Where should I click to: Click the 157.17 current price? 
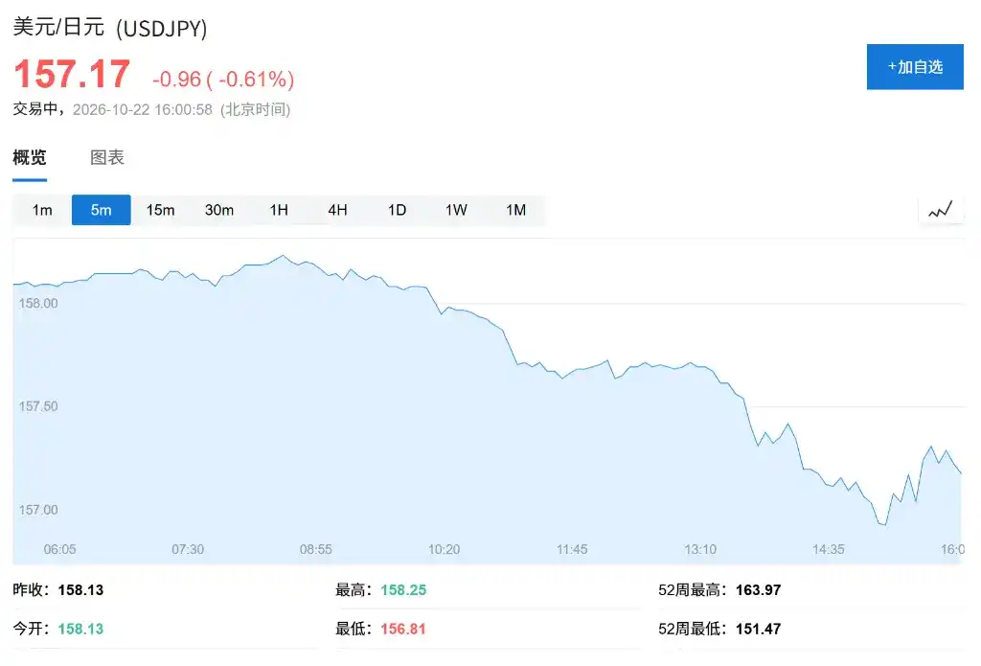pyautogui.click(x=72, y=74)
